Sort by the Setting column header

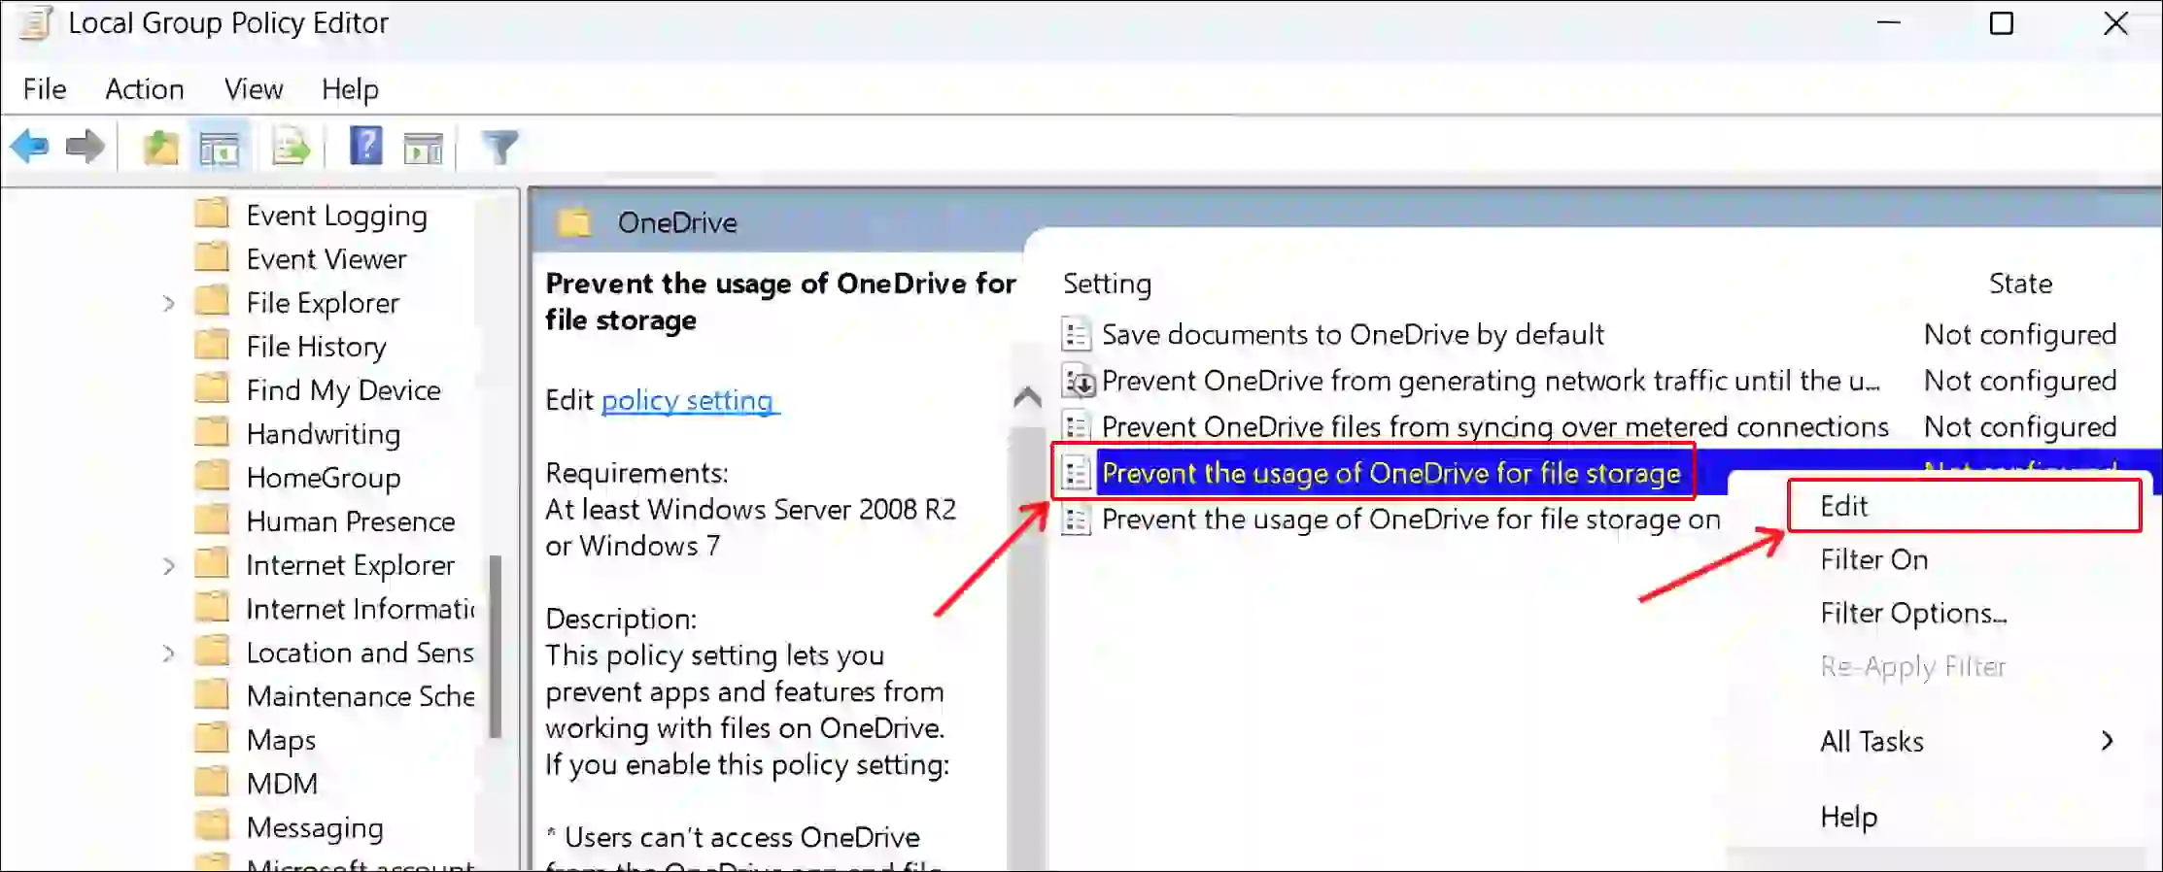(x=1107, y=284)
